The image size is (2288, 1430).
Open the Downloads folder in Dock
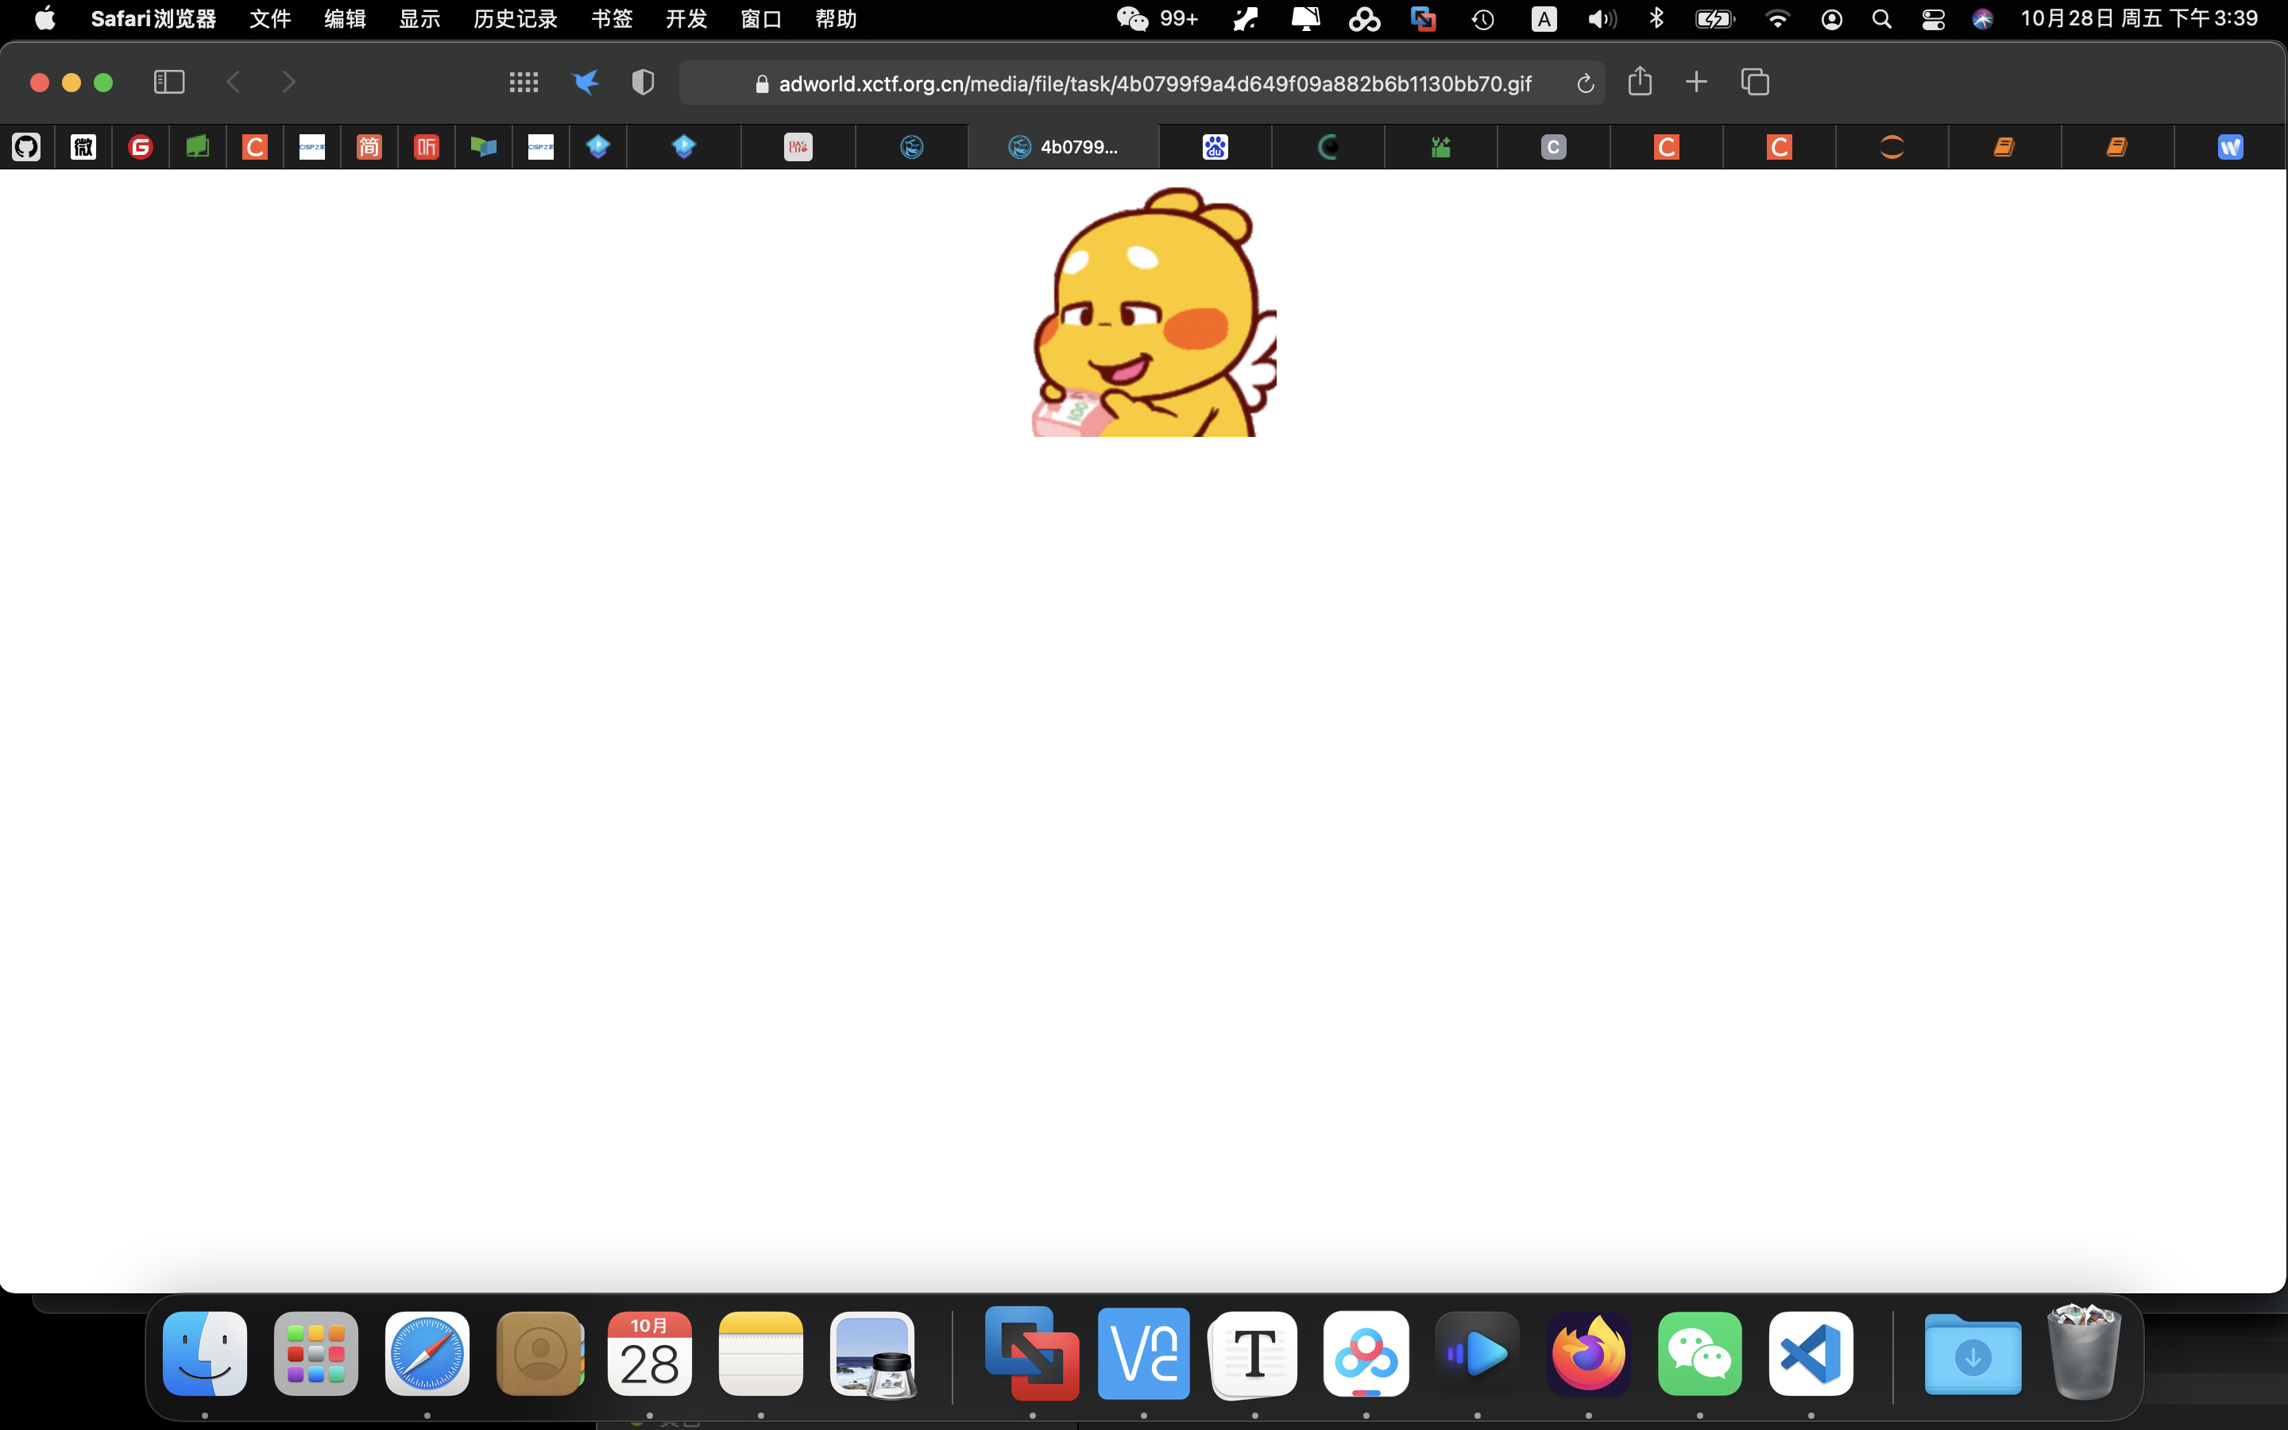pyautogui.click(x=1973, y=1354)
